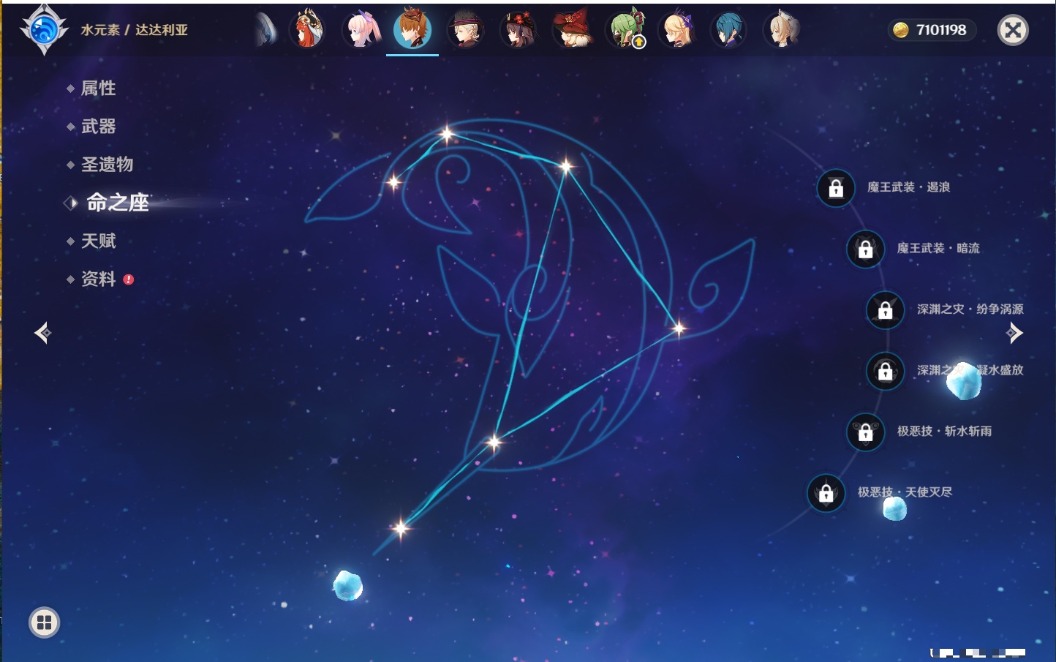
Task: Select the last avatar with white headpiece
Action: (x=781, y=30)
